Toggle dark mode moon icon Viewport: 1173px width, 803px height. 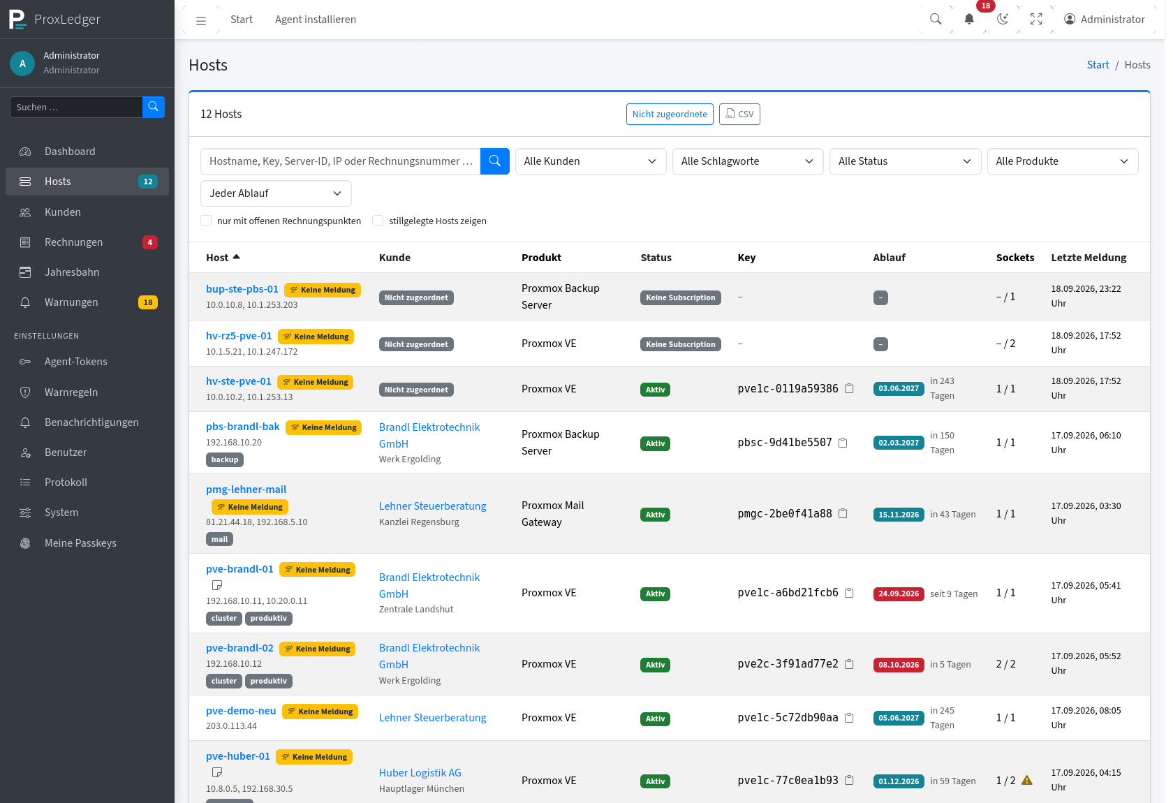coord(1003,20)
